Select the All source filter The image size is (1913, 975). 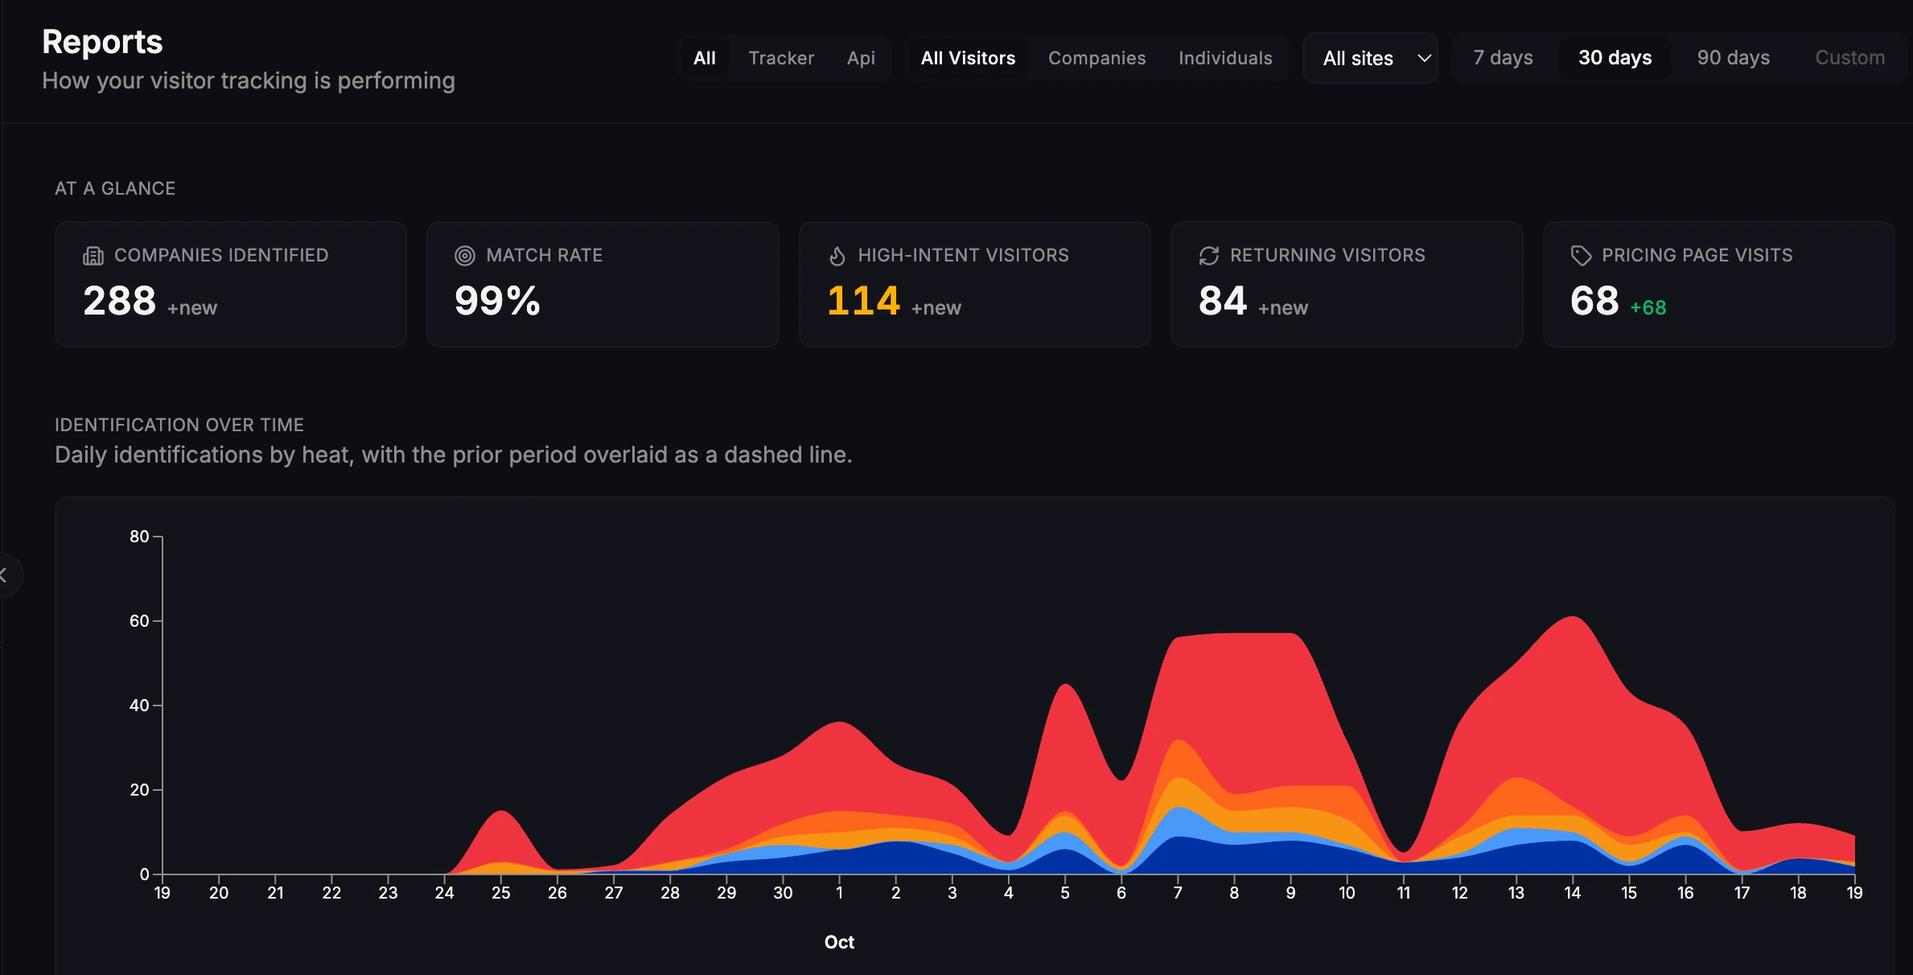tap(705, 58)
